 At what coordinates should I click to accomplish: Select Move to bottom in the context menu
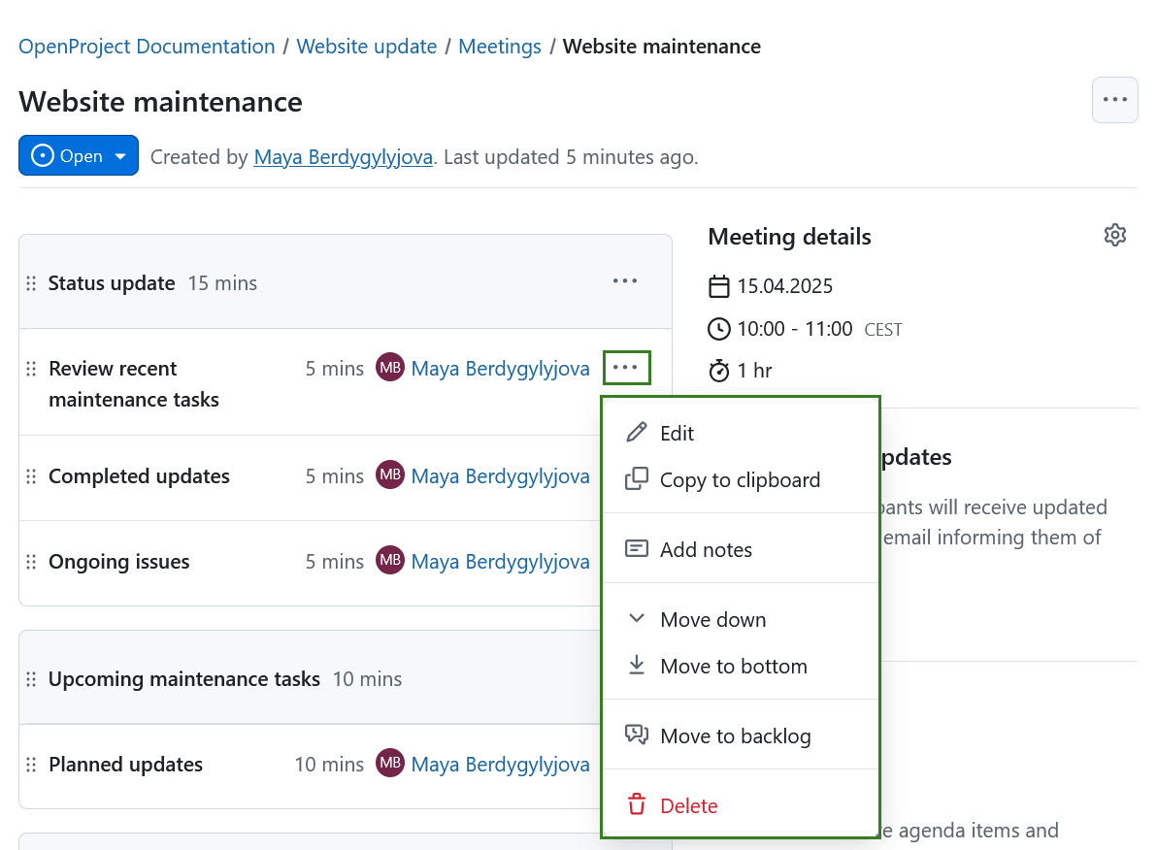tap(734, 666)
